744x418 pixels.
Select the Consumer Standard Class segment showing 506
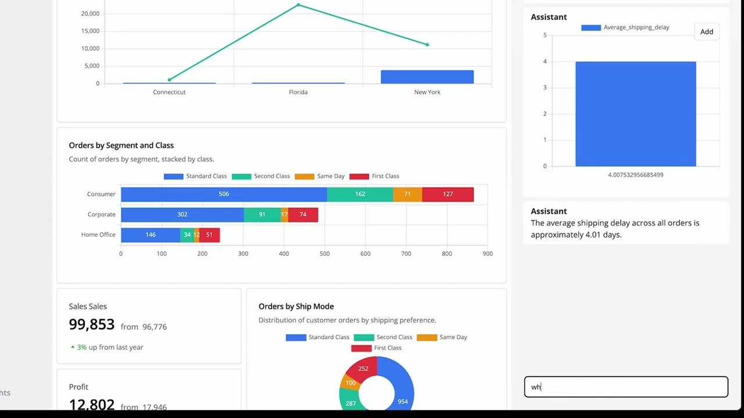[x=224, y=194]
